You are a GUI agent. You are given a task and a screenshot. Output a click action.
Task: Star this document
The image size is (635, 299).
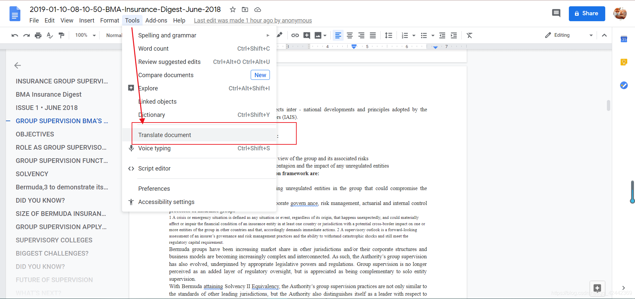tap(233, 10)
